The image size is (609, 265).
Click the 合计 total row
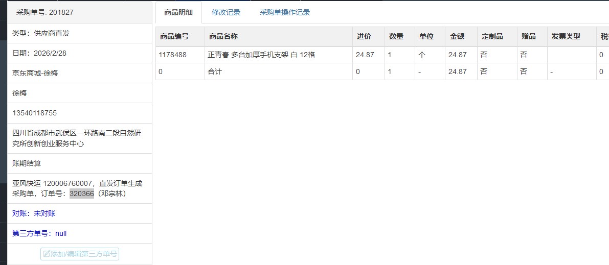click(x=215, y=71)
